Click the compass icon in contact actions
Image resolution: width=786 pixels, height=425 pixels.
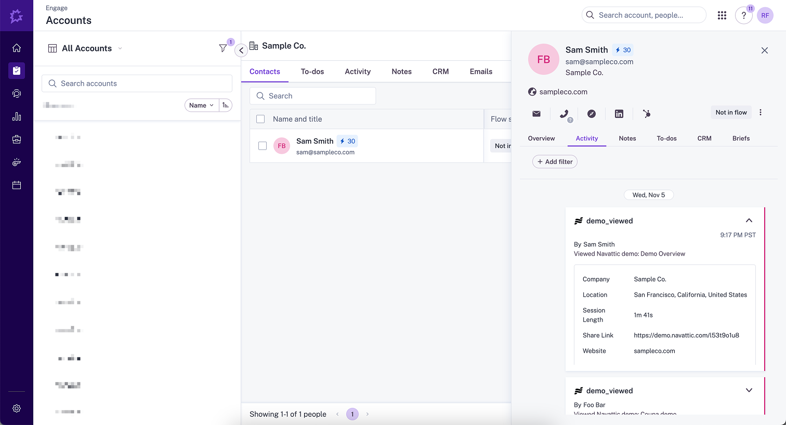point(592,114)
